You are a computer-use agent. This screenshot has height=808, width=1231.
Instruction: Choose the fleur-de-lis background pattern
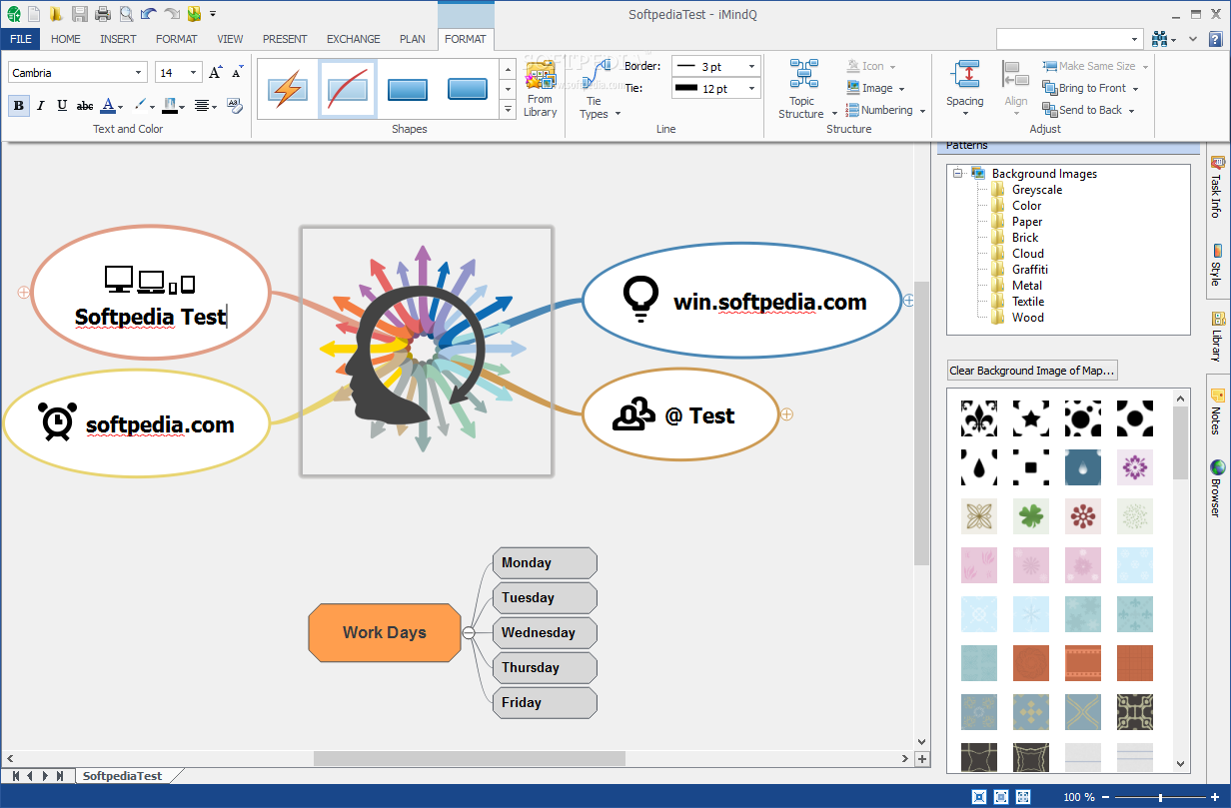[979, 418]
